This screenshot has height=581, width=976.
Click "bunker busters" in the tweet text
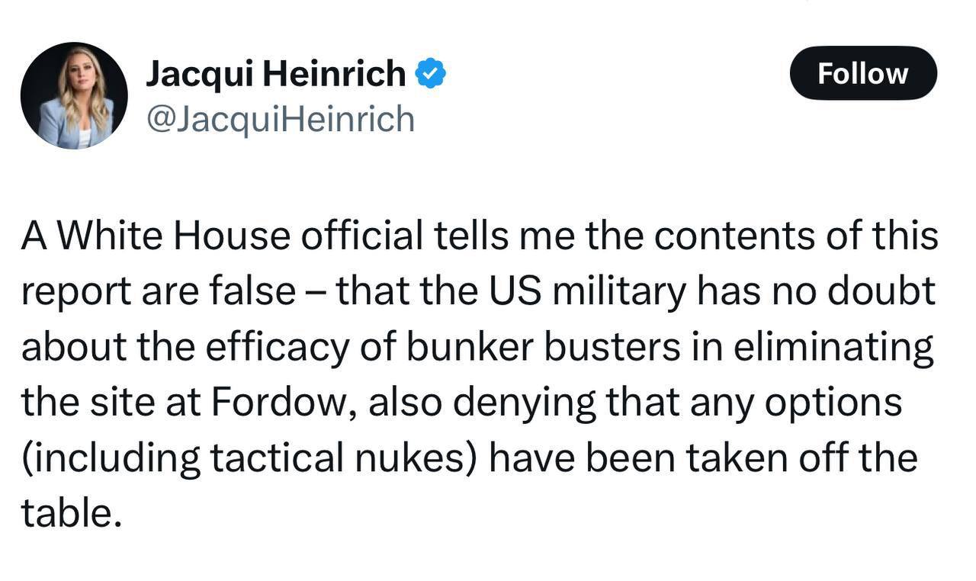click(x=541, y=347)
